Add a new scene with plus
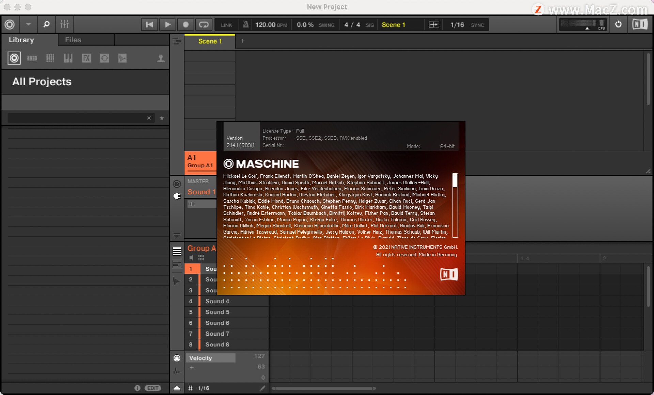Screen dimensions: 654x395 pyautogui.click(x=243, y=41)
